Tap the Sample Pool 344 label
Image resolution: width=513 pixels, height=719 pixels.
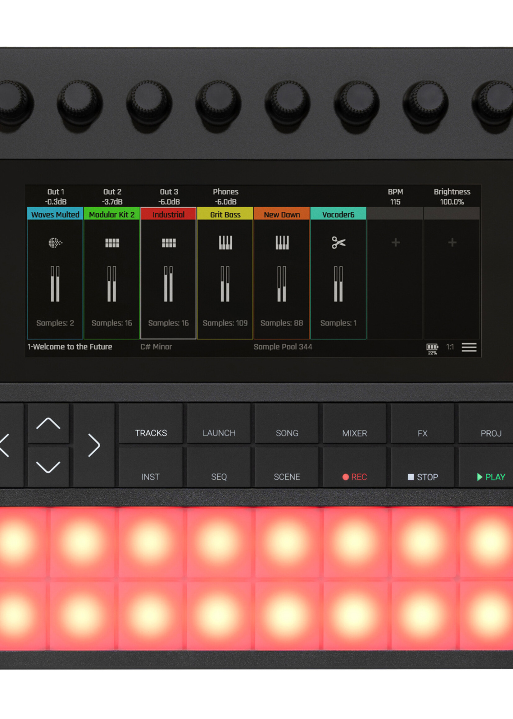[x=283, y=347]
